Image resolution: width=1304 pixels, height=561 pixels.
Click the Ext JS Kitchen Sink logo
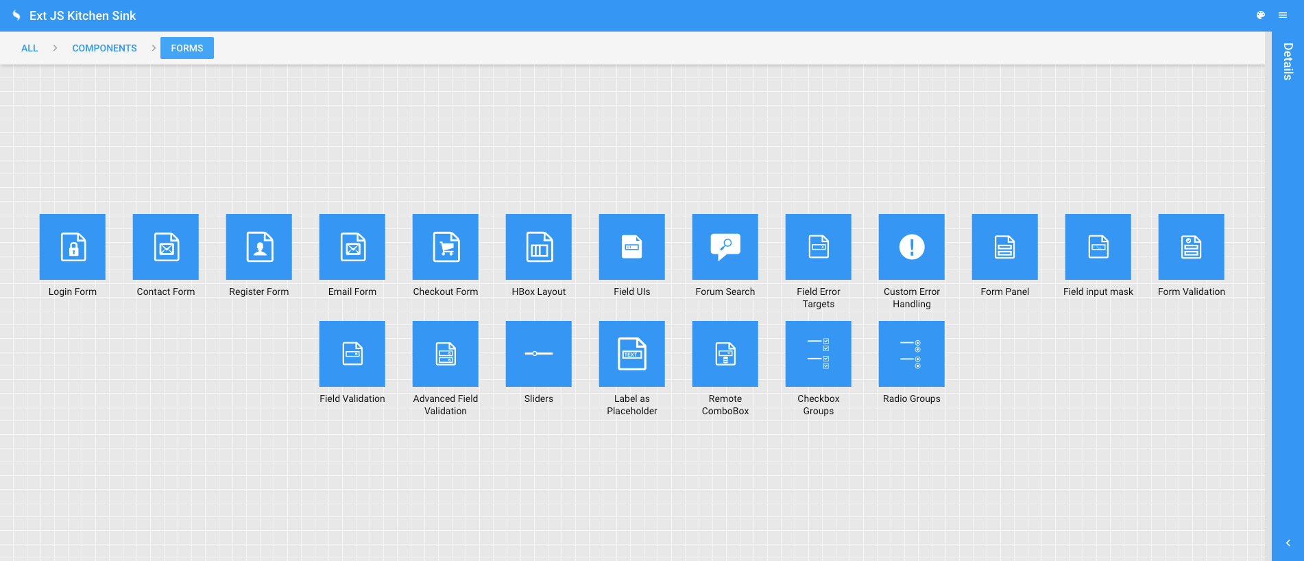pyautogui.click(x=16, y=15)
